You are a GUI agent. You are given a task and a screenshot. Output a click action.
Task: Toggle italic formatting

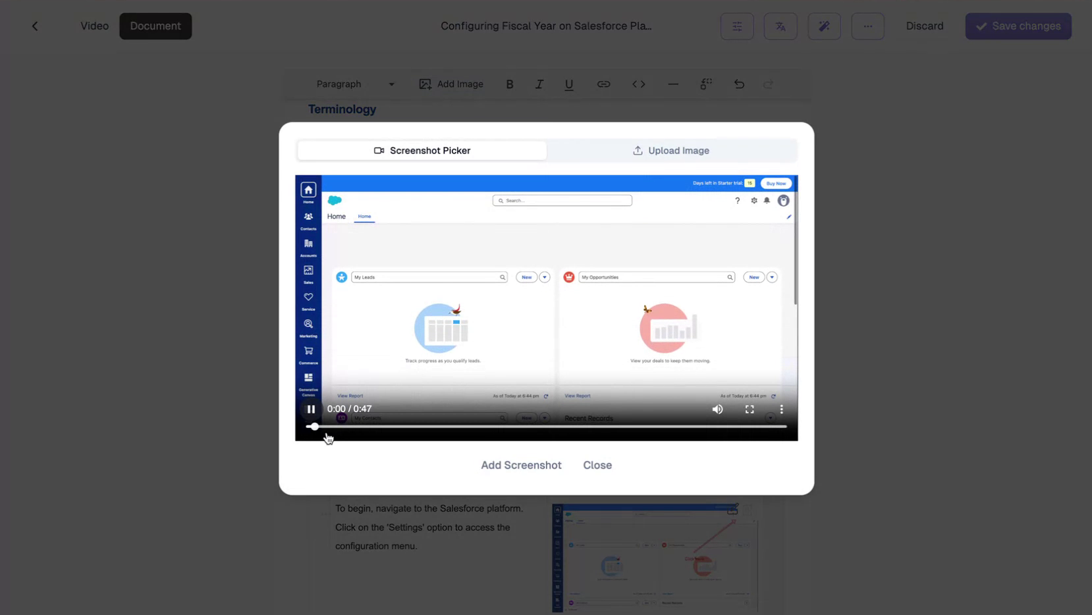click(539, 84)
